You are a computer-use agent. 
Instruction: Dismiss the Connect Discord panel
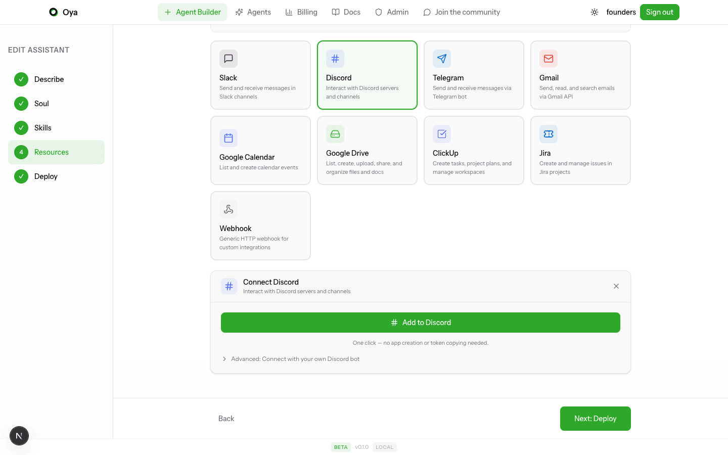616,286
